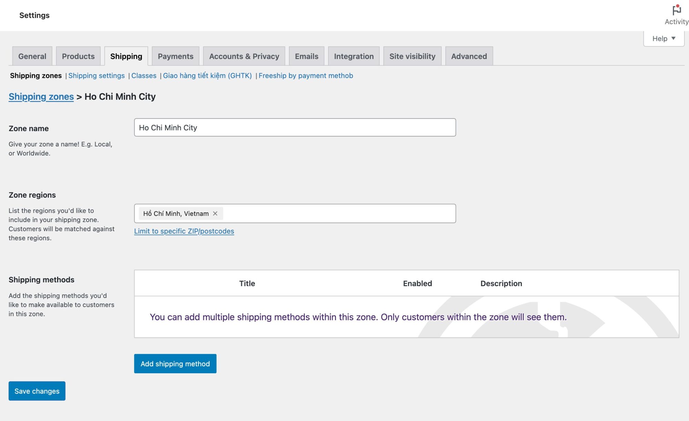Open the Advanced tab
The image size is (689, 421).
pyautogui.click(x=469, y=56)
